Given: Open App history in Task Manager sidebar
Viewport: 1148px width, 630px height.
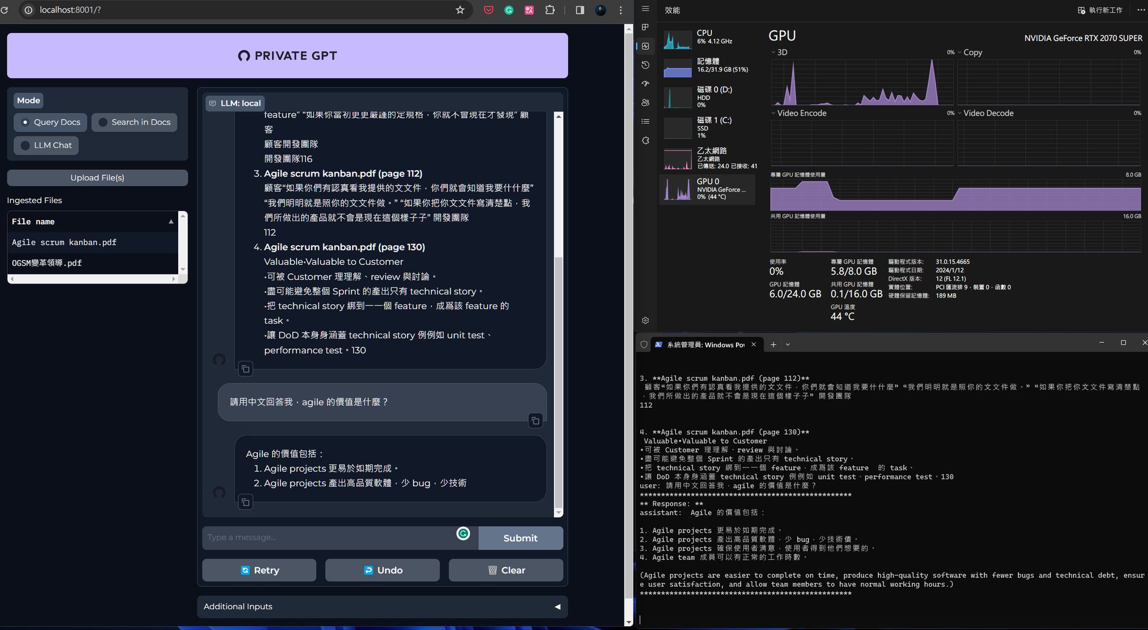Looking at the screenshot, I should 645,65.
